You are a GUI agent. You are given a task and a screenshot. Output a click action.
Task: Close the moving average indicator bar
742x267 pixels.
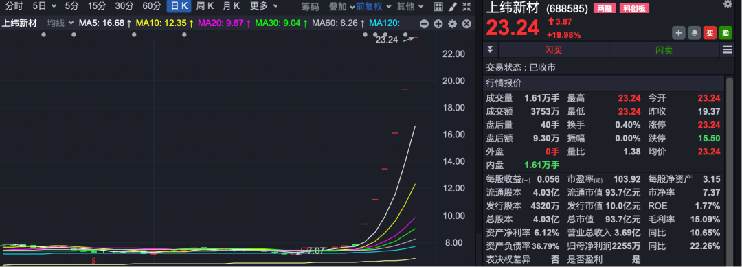tap(466, 23)
